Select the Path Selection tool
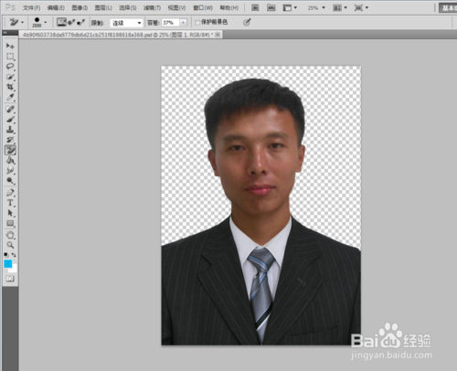The width and height of the screenshot is (457, 371). pos(10,213)
